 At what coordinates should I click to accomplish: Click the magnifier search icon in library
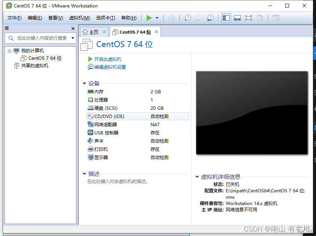click(11, 38)
